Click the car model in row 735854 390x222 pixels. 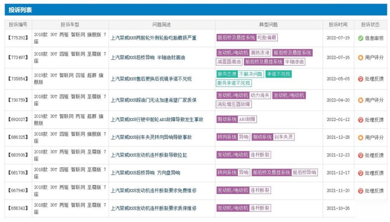(69, 79)
